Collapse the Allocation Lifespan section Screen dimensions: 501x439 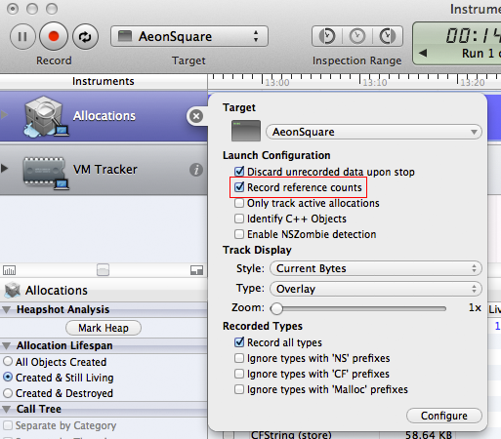(6, 345)
